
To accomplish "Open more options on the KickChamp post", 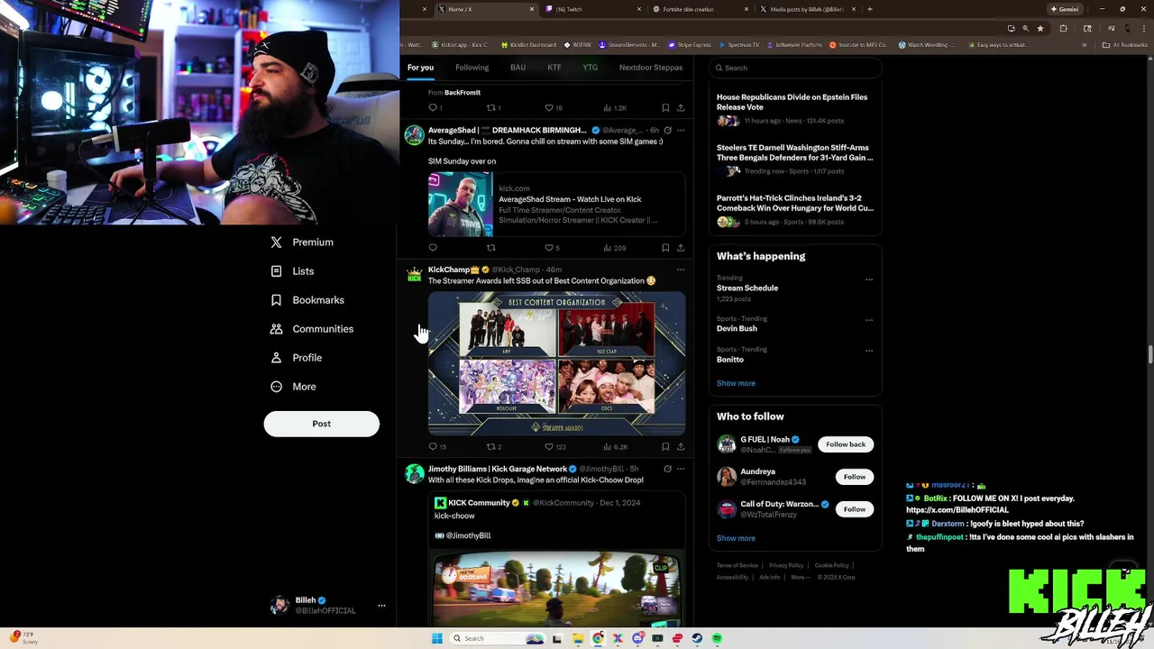I will click(x=681, y=270).
